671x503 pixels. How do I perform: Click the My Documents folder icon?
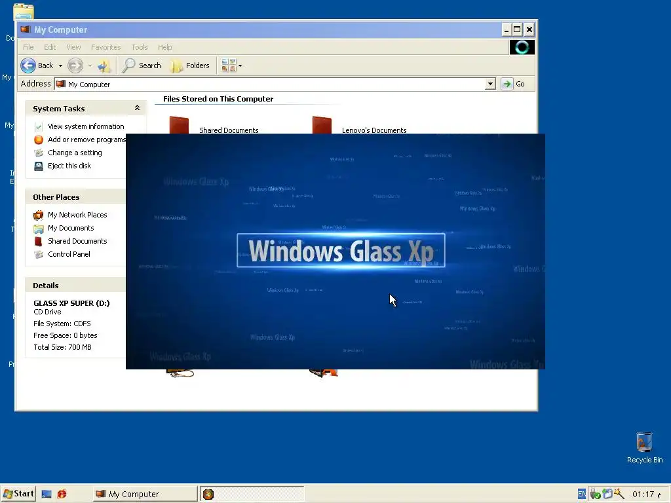[x=39, y=229]
